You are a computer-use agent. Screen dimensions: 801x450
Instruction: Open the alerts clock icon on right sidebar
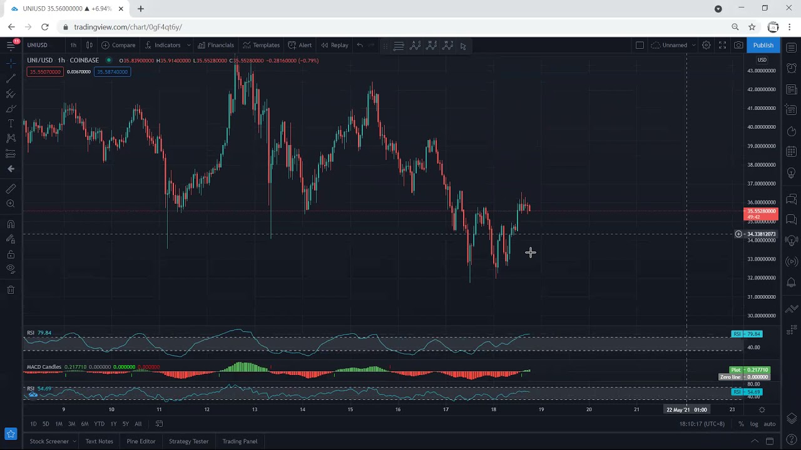point(792,68)
